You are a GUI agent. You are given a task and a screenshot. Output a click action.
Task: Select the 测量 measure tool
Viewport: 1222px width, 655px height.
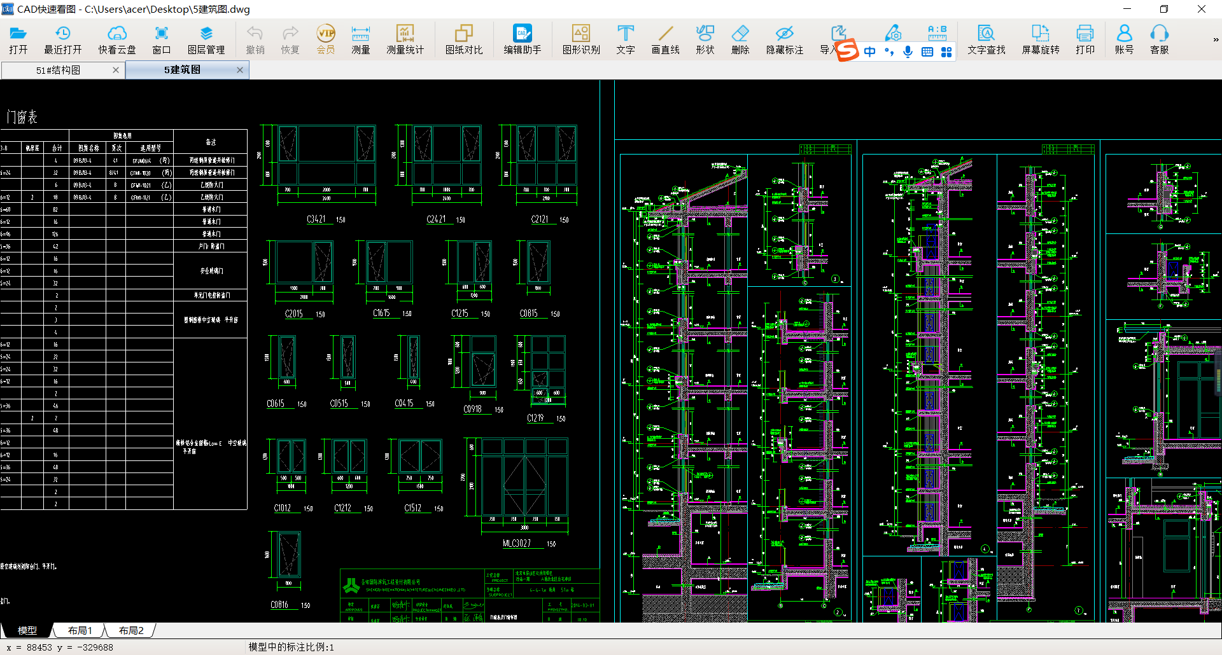pos(361,39)
